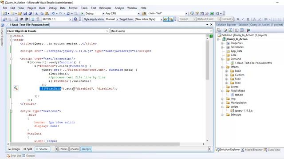
Task: Click the Underline formatting icon
Action: point(248,19)
